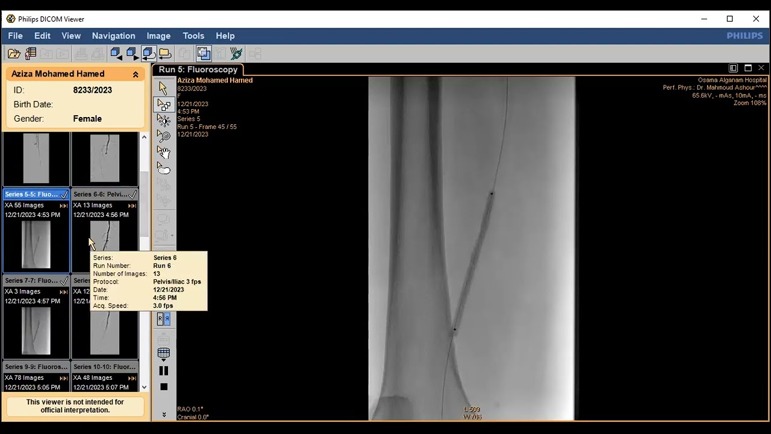This screenshot has height=434, width=771.
Task: Click the cube loop-back toolbar icon
Action: click(x=149, y=54)
